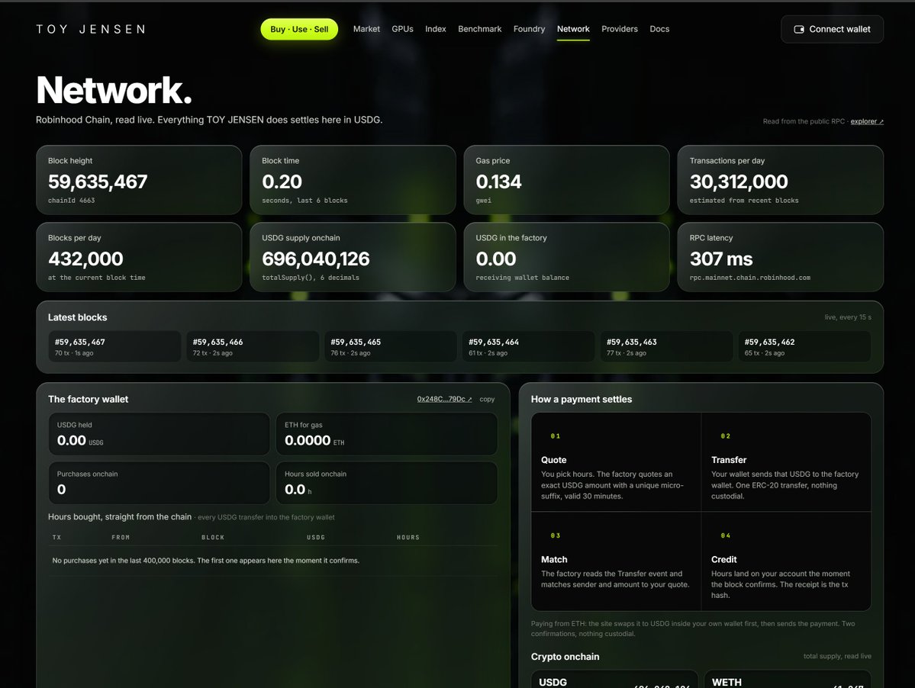Click the 'Robinhood Chain, read live' subtitle

[209, 120]
